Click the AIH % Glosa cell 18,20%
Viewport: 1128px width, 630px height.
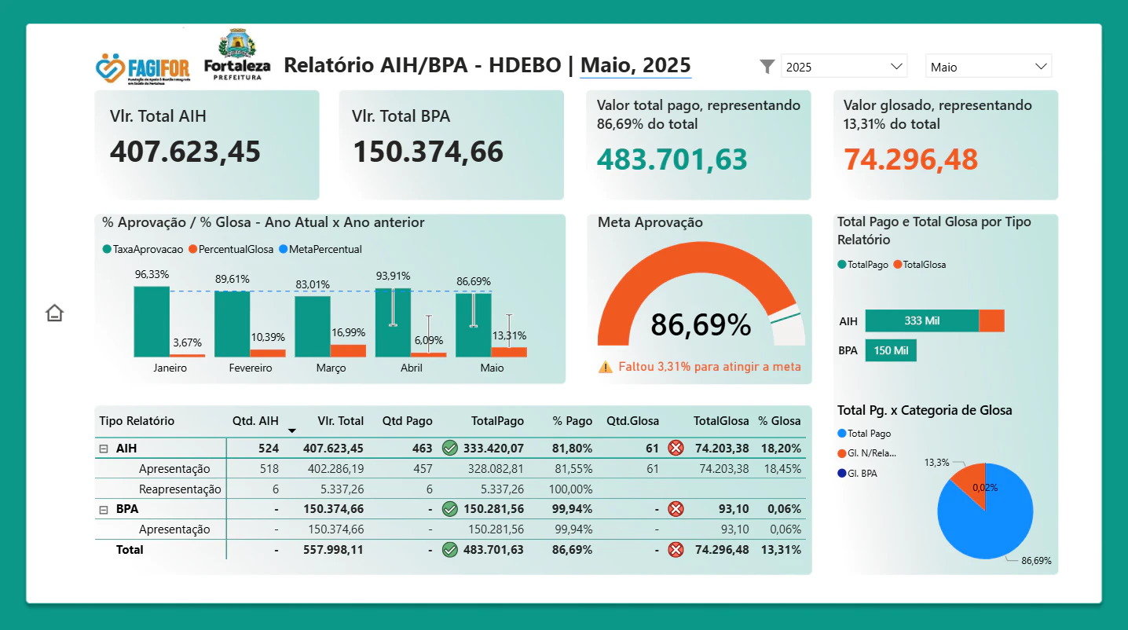(781, 449)
